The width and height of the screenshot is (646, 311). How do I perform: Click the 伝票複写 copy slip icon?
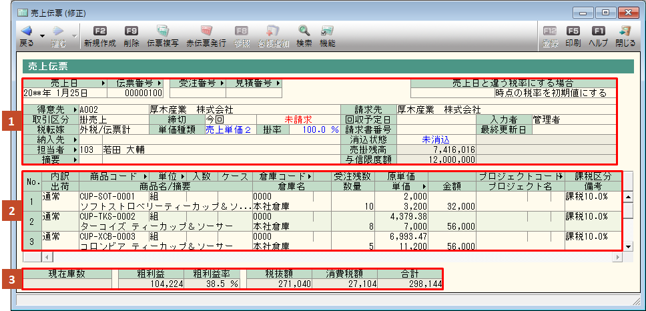pyautogui.click(x=162, y=31)
